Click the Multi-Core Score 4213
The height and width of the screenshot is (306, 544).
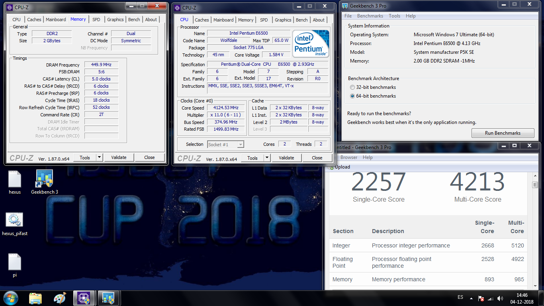(x=477, y=182)
